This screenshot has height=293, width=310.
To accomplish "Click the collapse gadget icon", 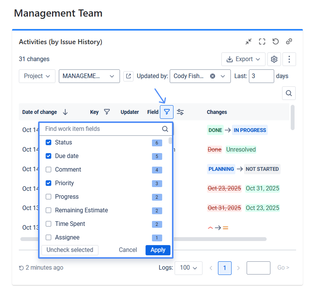I will tap(249, 41).
